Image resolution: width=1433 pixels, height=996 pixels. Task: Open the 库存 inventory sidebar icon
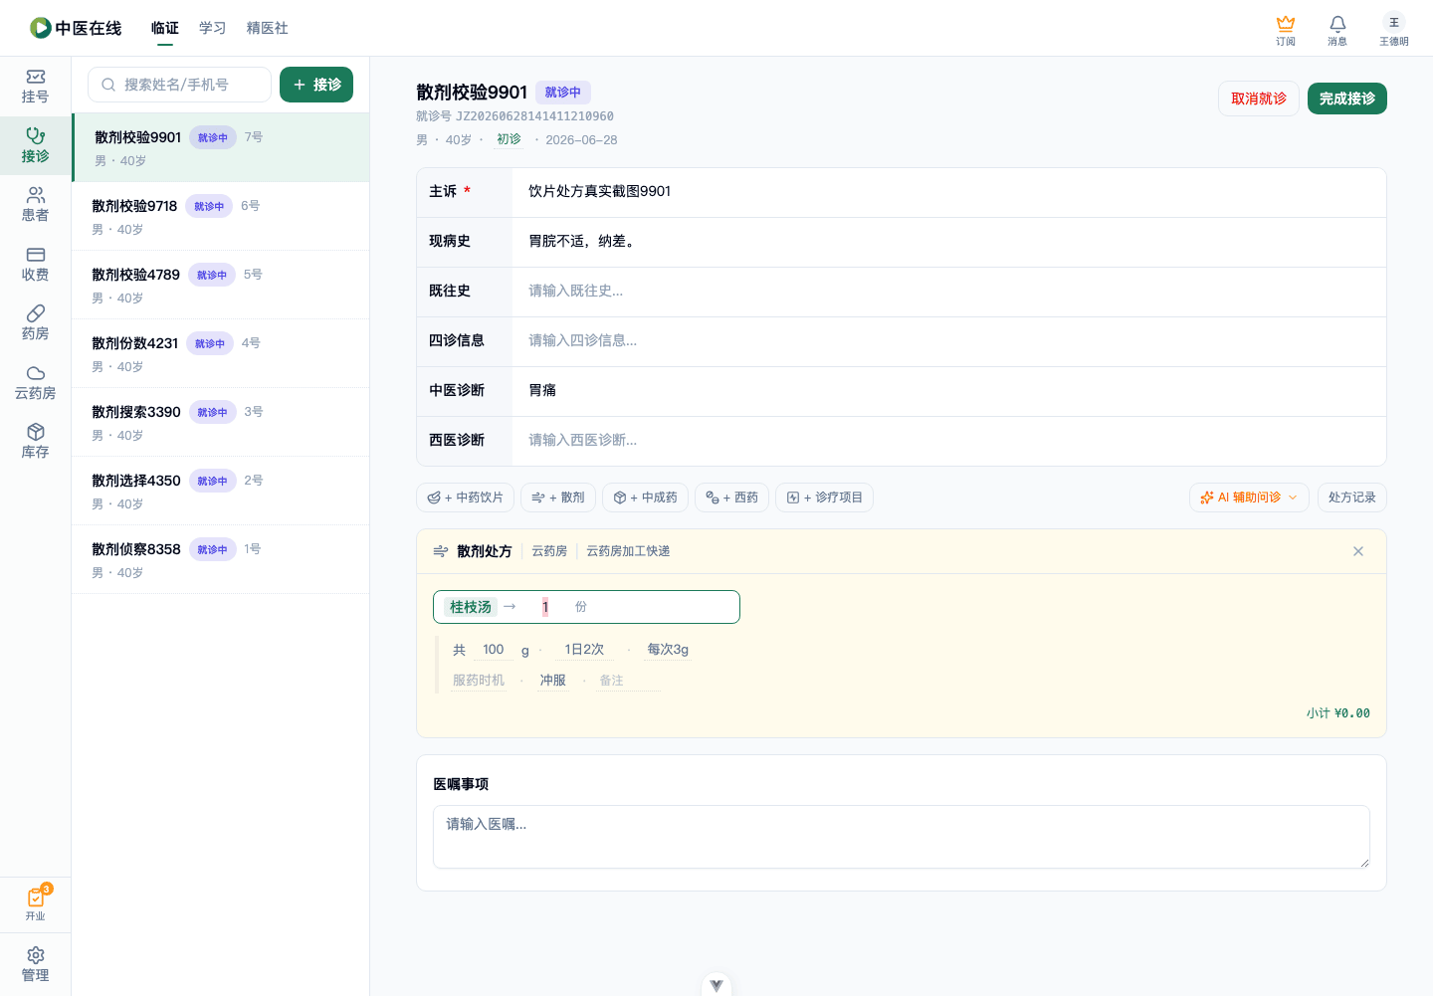(35, 442)
